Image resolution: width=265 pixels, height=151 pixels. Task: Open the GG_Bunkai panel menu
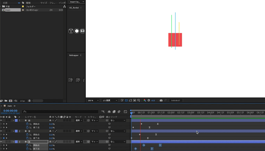pyautogui.click(x=81, y=8)
